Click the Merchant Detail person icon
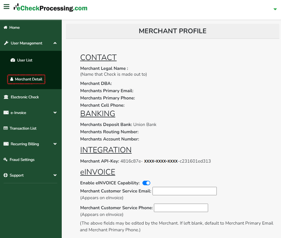Screen dimensions: 281x238 [12, 79]
